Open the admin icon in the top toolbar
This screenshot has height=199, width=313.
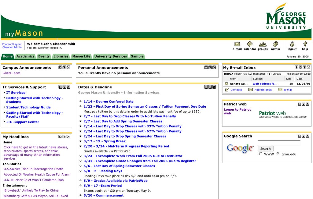pos(275,44)
